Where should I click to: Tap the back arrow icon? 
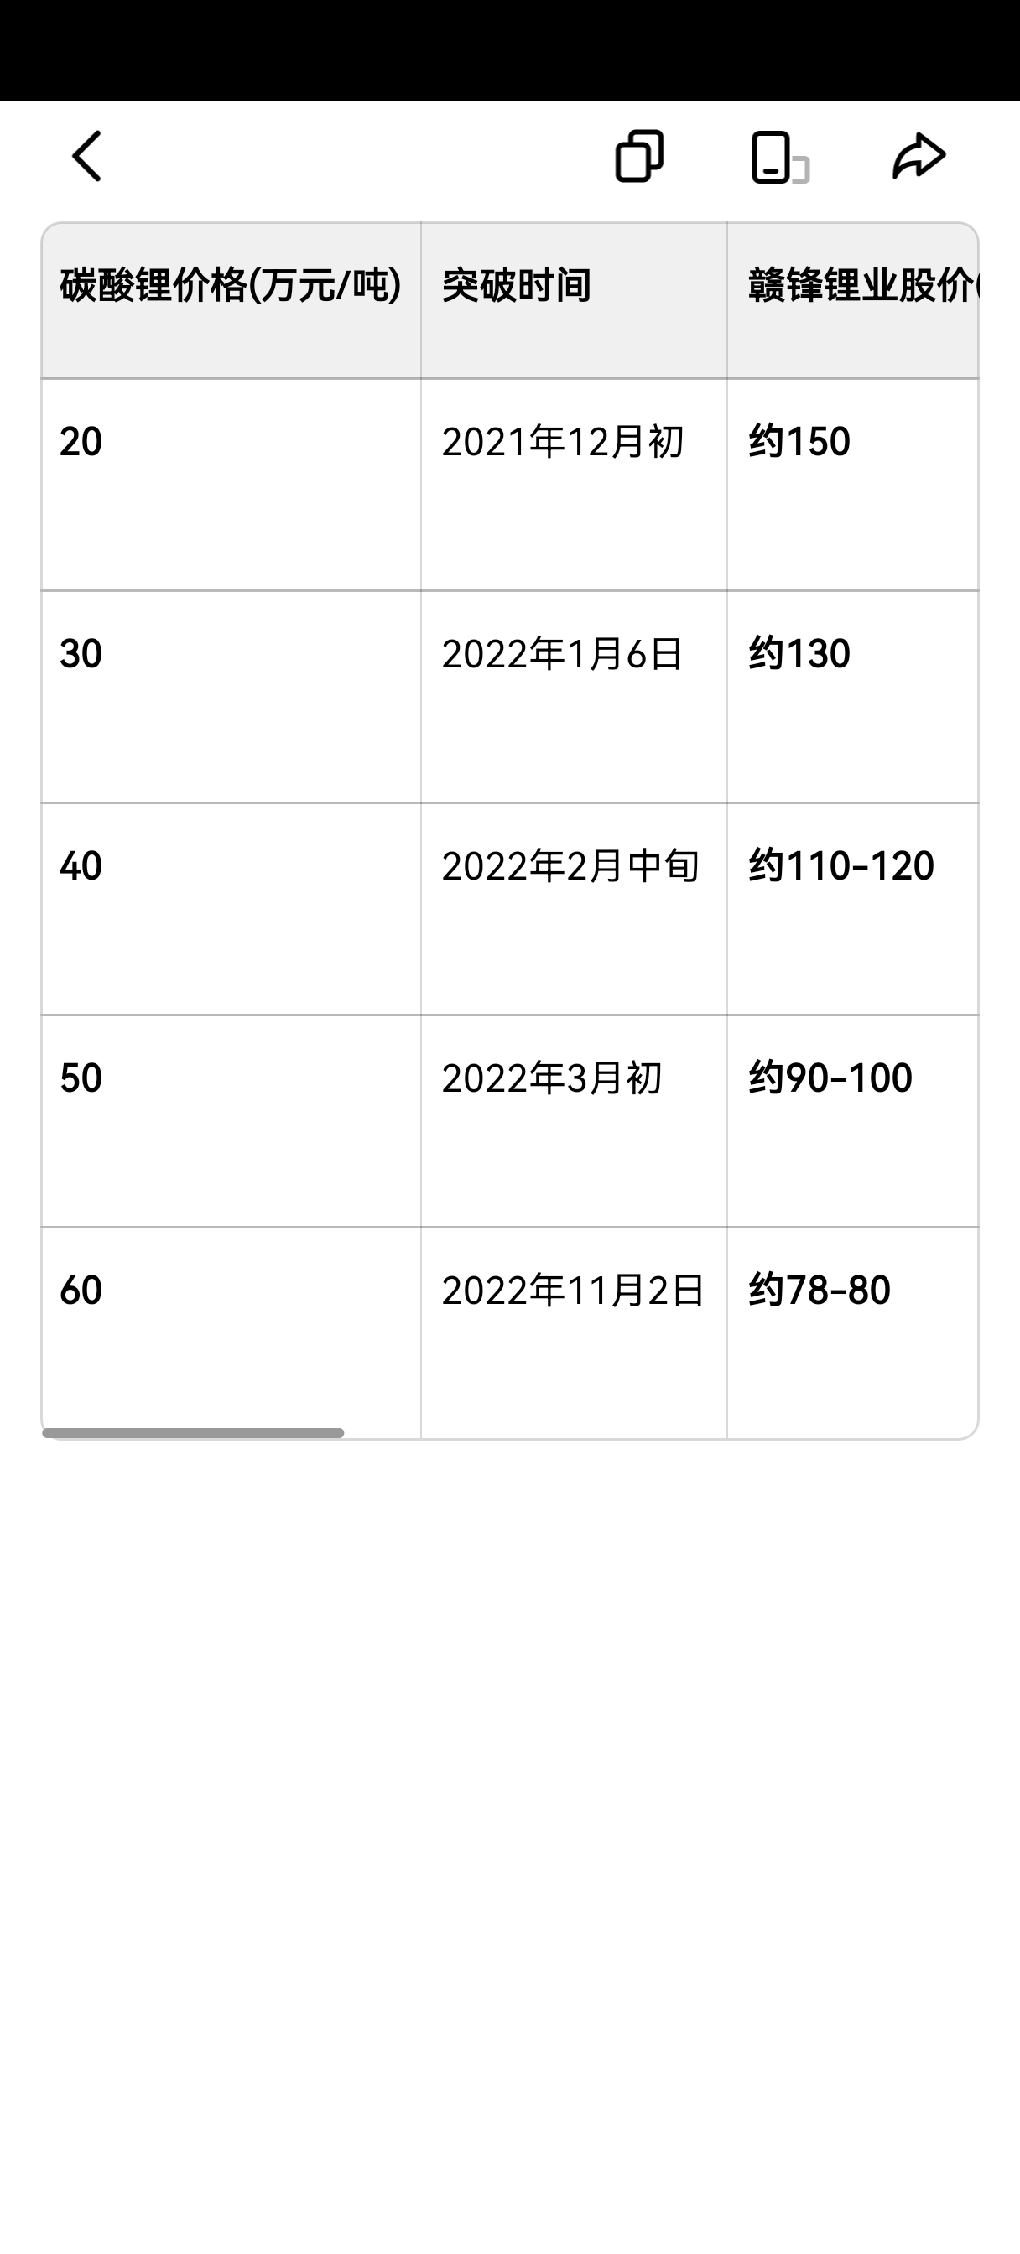click(87, 157)
